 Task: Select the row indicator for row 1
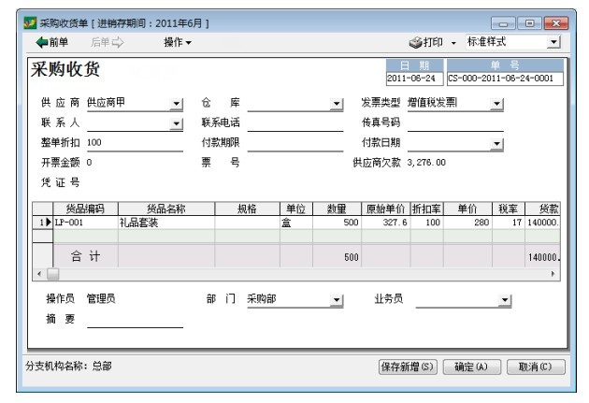42,223
